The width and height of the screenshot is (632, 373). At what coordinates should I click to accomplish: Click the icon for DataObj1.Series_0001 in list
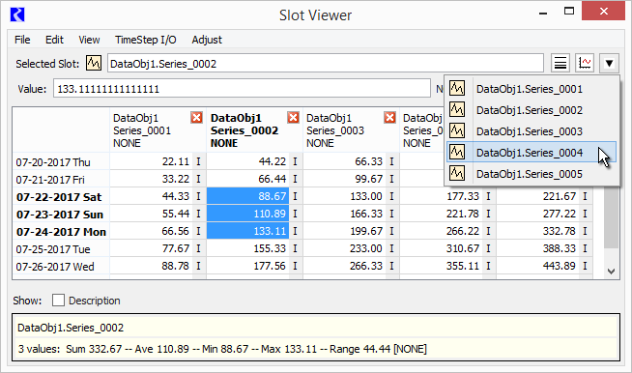[457, 88]
